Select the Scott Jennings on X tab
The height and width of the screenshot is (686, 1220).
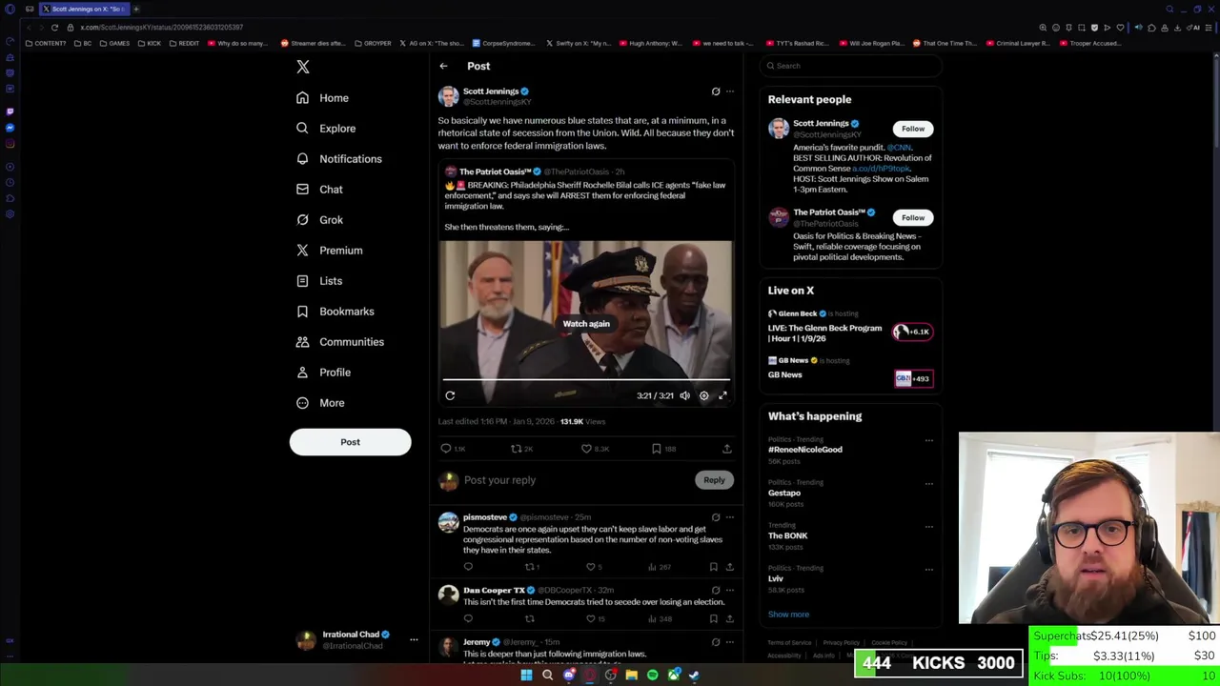84,9
